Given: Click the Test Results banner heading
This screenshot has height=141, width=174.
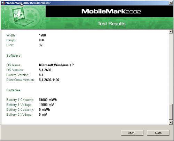Looking at the screenshot, I should point(111,24).
